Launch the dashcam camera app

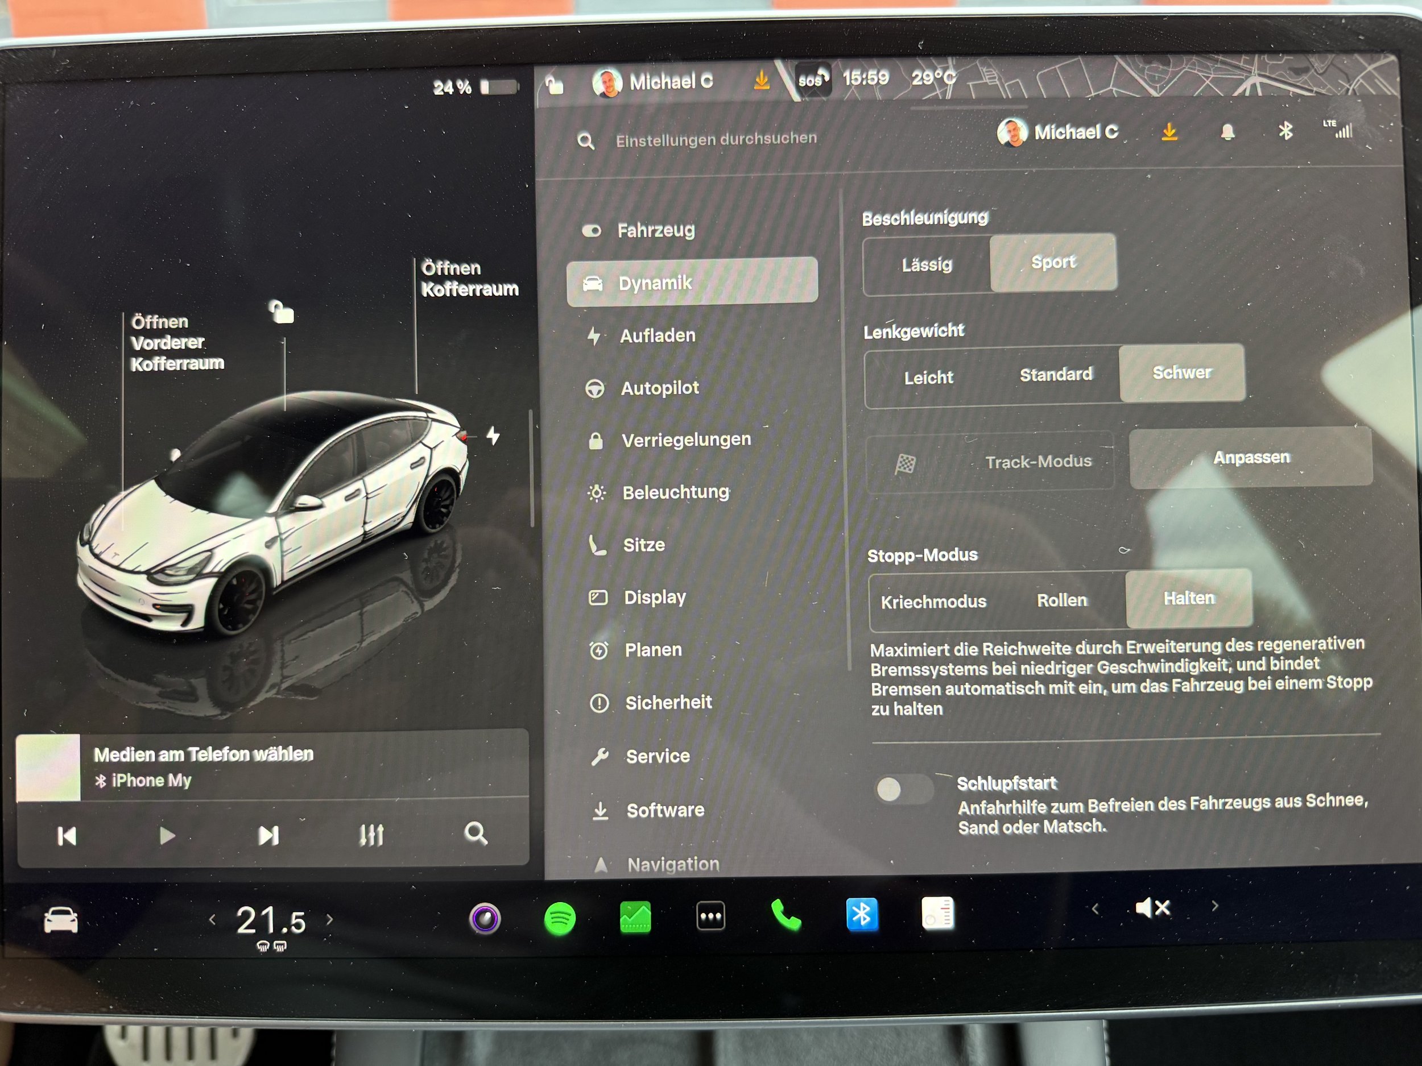[x=485, y=918]
